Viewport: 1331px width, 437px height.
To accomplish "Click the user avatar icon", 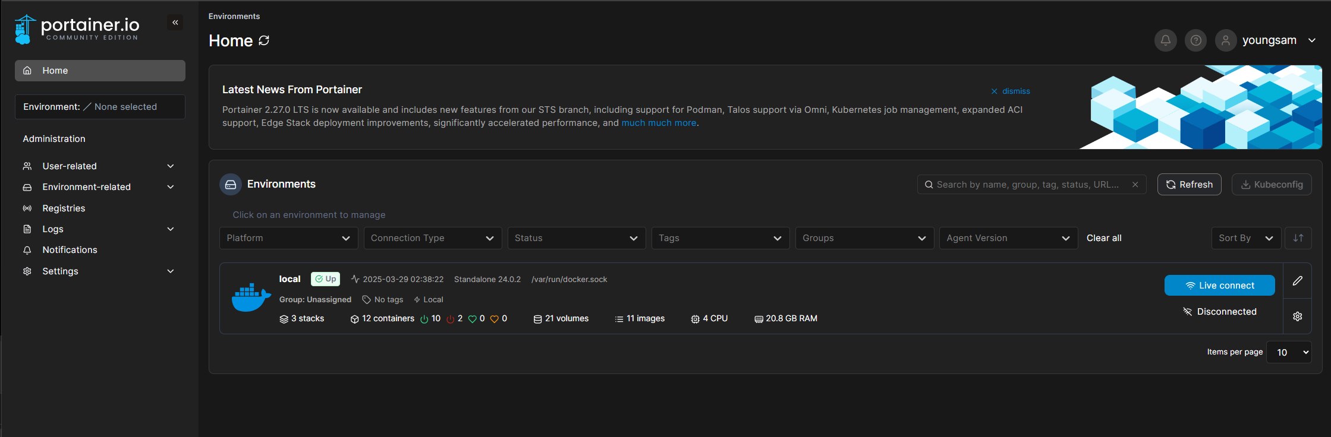I will 1226,40.
